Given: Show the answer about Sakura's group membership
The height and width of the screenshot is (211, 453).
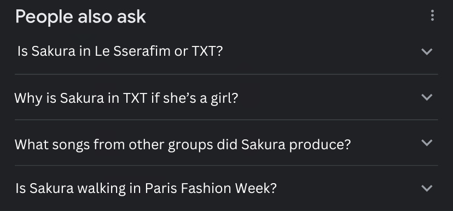Looking at the screenshot, I should click(x=226, y=51).
